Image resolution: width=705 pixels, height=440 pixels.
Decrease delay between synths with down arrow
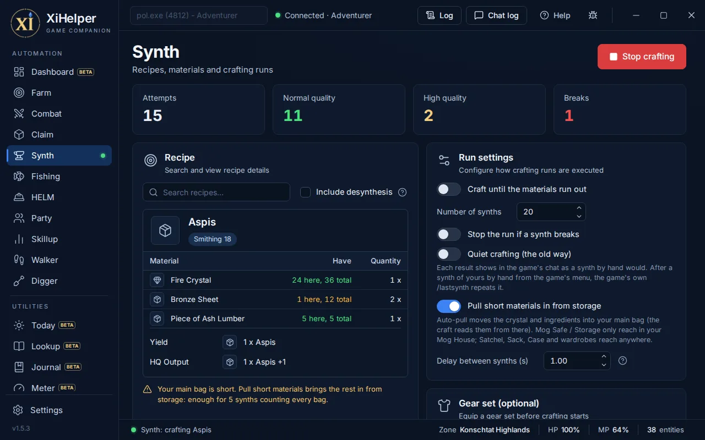(604, 365)
